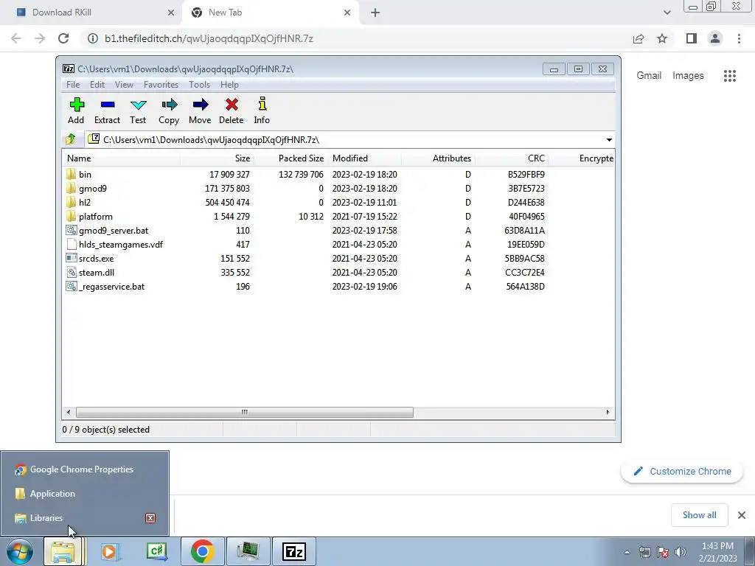Sort by Modified column header

(x=364, y=158)
